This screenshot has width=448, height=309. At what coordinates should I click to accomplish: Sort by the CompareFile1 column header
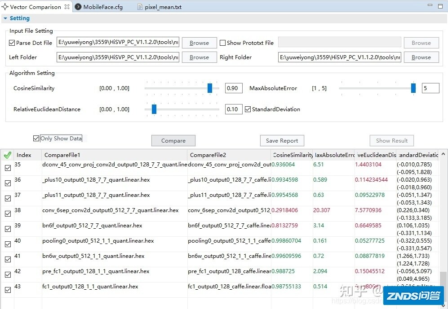(114, 155)
